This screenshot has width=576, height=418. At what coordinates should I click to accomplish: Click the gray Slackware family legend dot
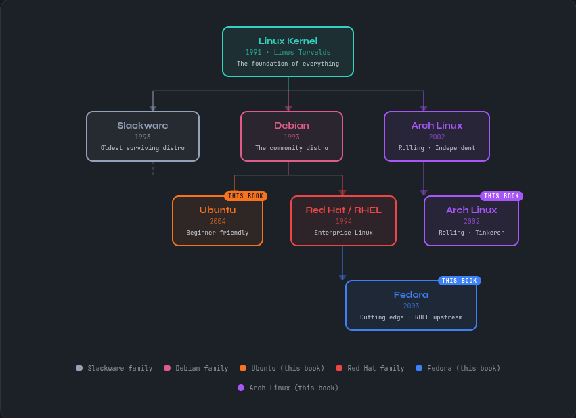79,368
